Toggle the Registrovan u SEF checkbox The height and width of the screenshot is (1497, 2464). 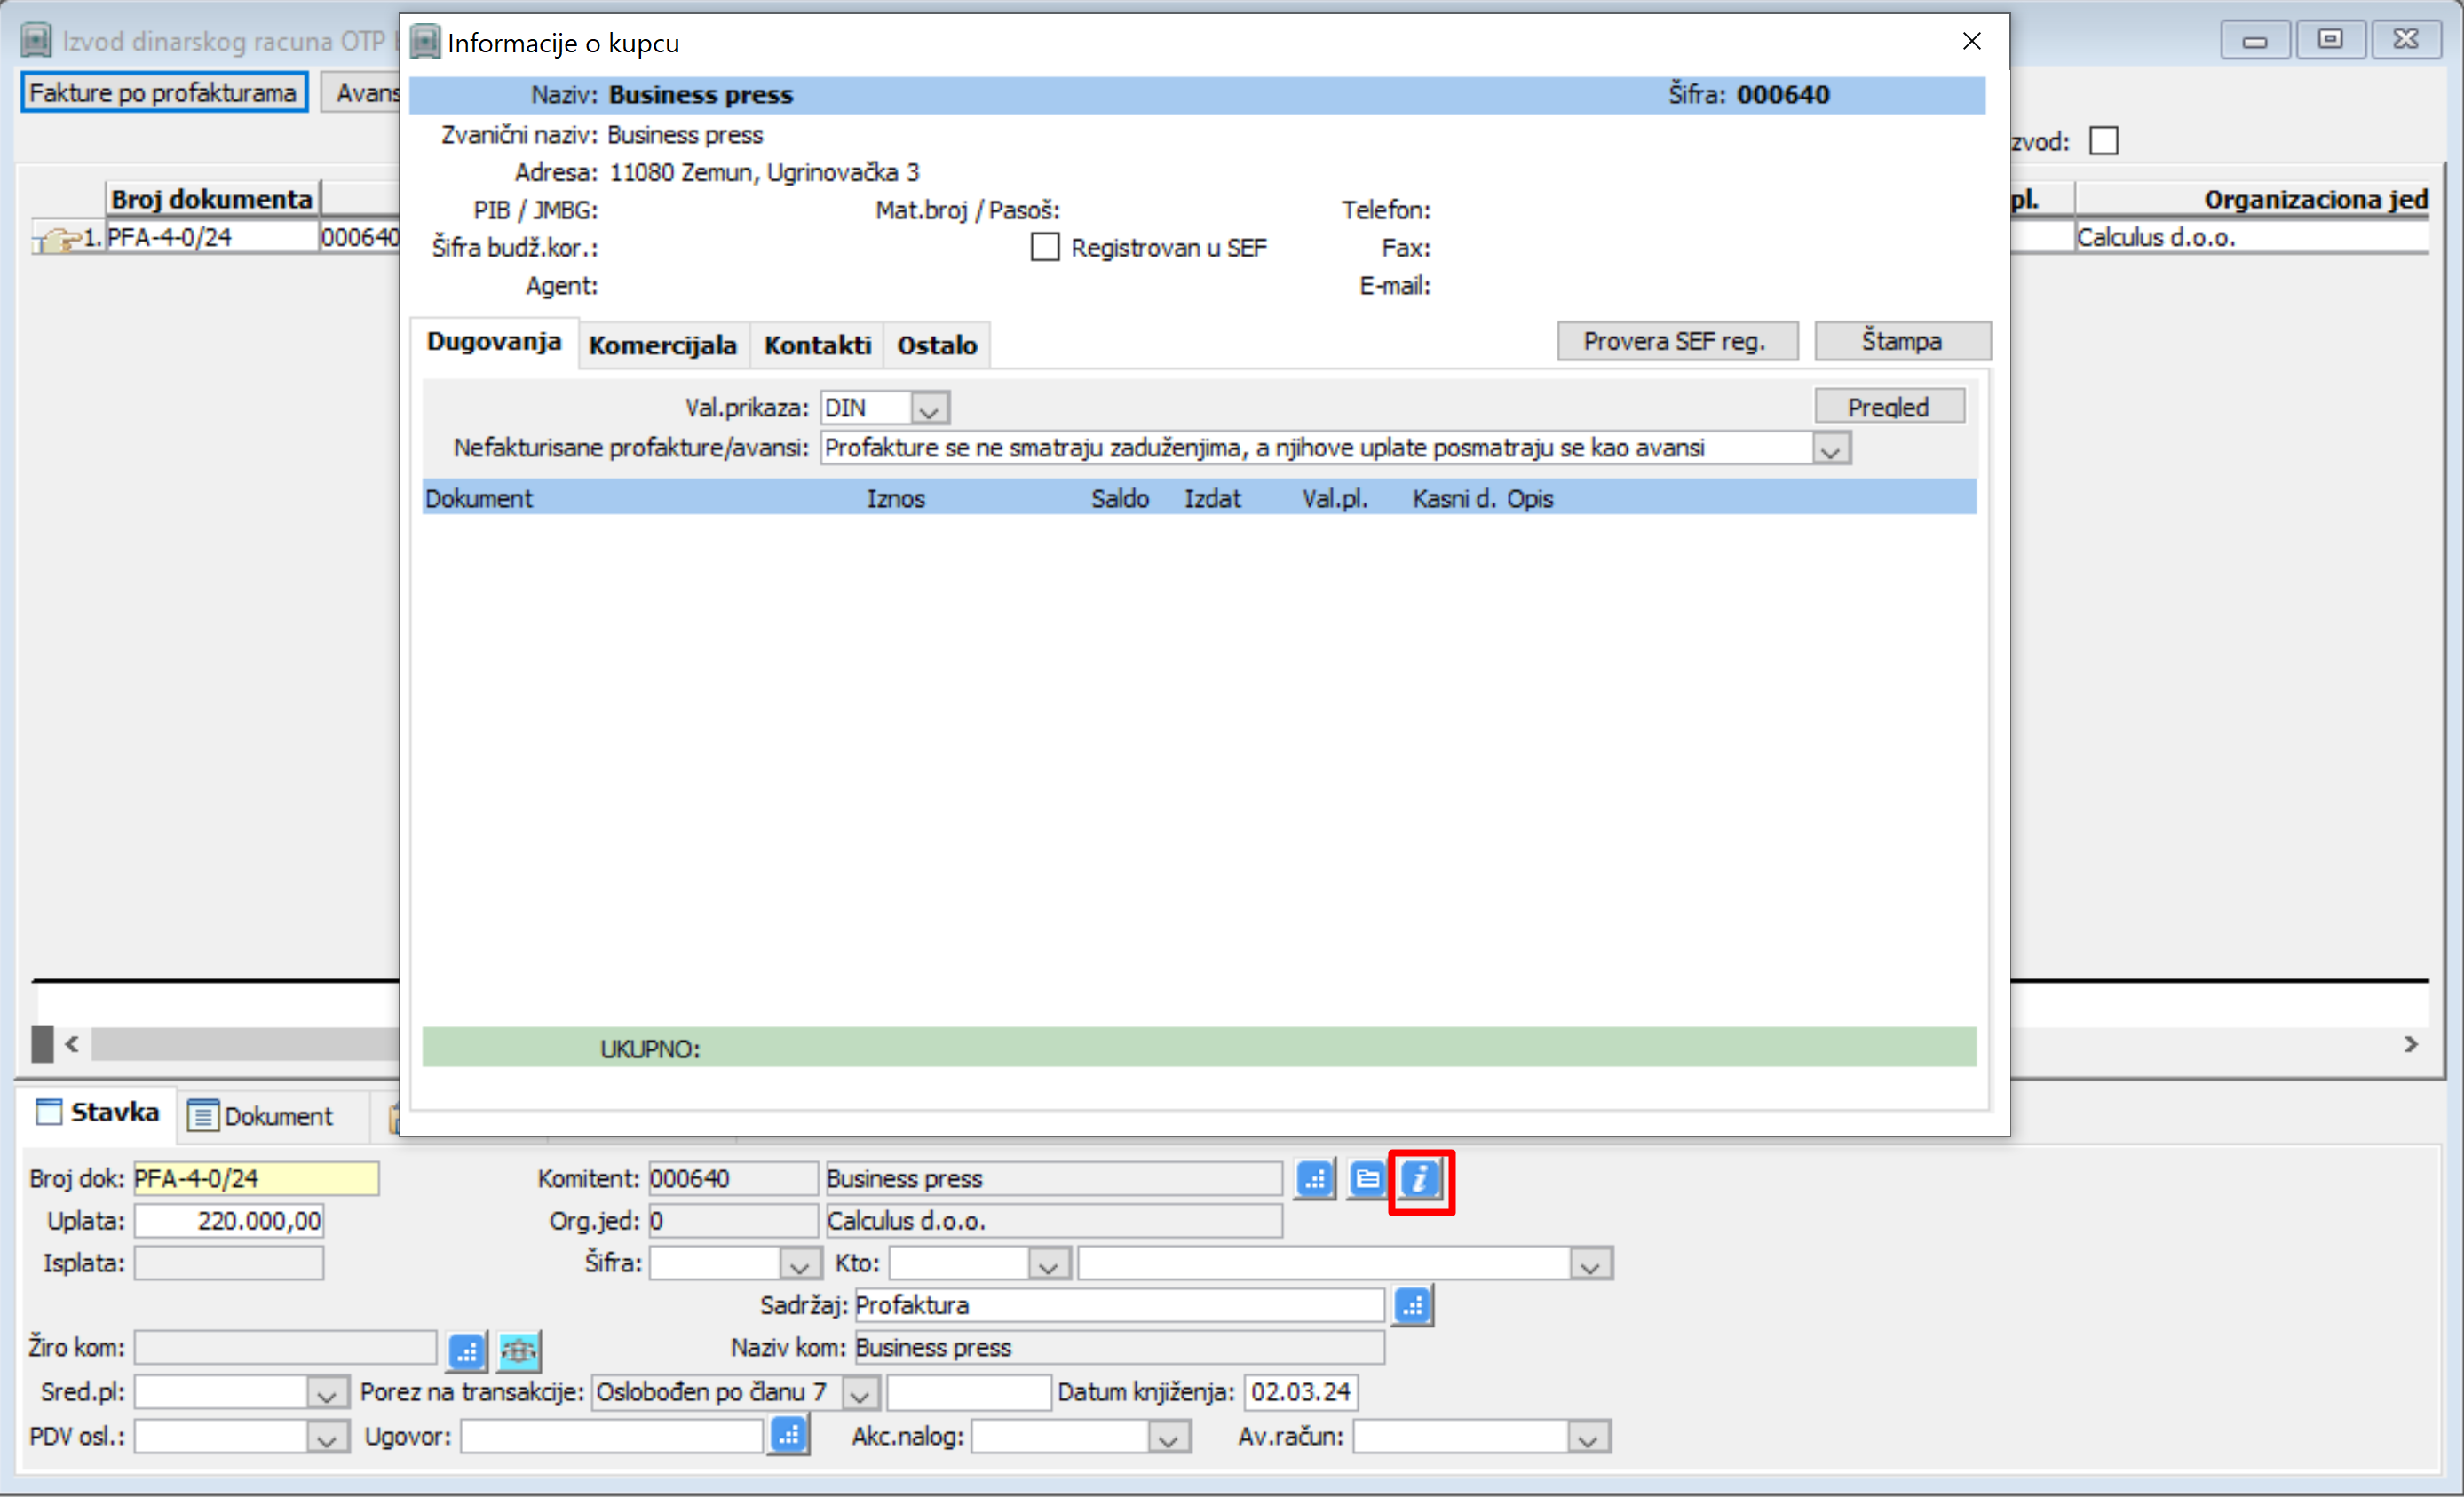click(1045, 247)
